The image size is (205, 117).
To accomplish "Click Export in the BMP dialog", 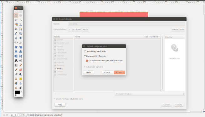I will click(x=119, y=73).
